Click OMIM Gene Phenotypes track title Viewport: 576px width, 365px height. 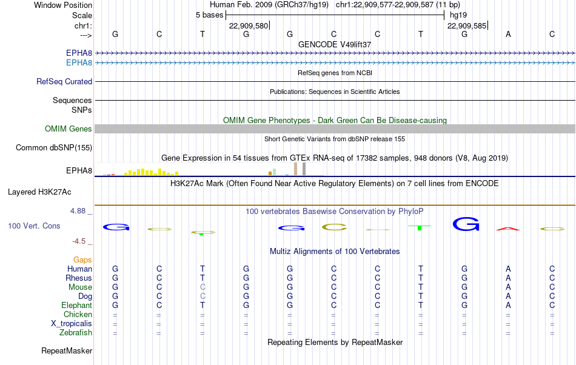(x=335, y=121)
